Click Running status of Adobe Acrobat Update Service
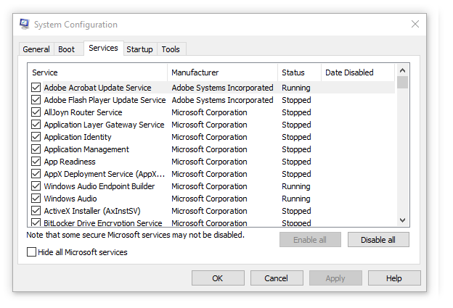The width and height of the screenshot is (453, 308). coord(296,88)
